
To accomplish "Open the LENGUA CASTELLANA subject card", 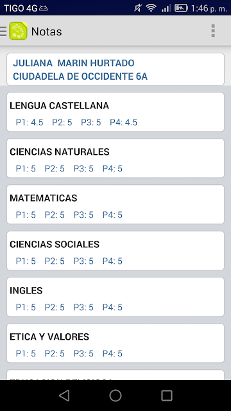I will coord(116,112).
